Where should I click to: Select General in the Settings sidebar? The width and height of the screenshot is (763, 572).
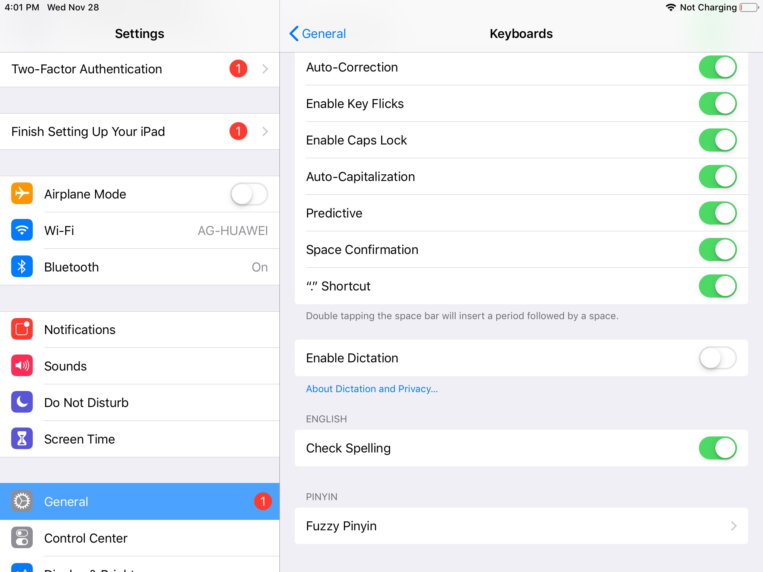[140, 501]
